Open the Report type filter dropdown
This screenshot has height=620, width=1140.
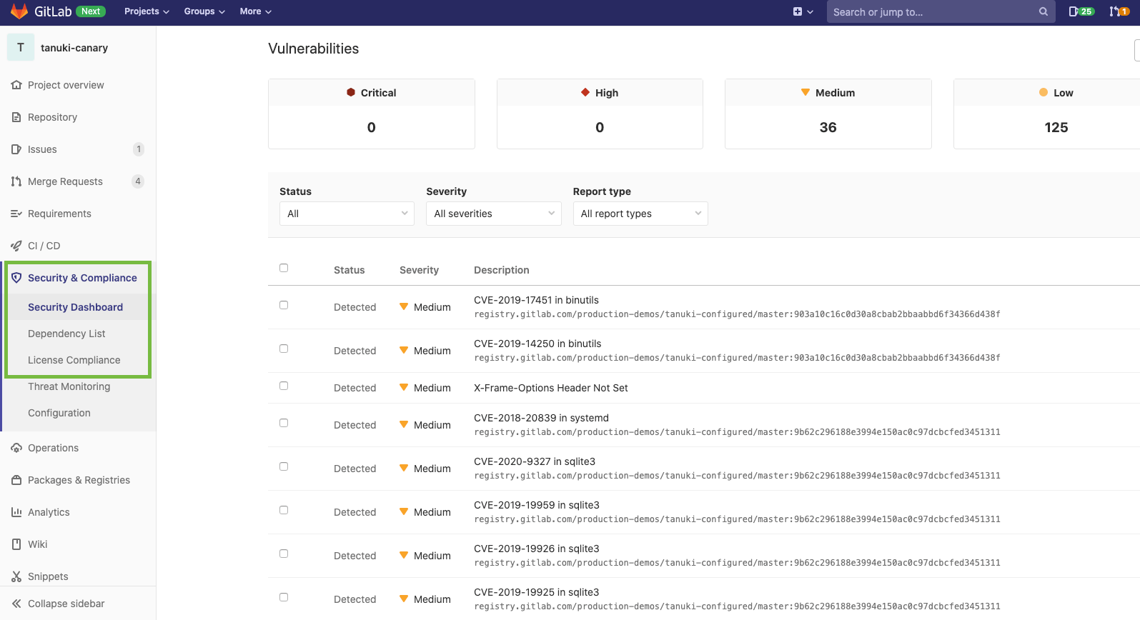point(640,214)
